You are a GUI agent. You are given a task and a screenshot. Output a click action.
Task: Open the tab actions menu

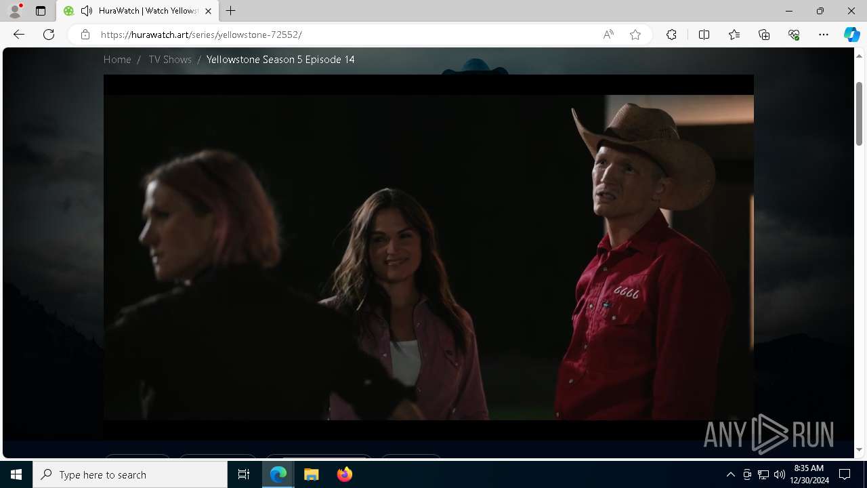pos(41,11)
